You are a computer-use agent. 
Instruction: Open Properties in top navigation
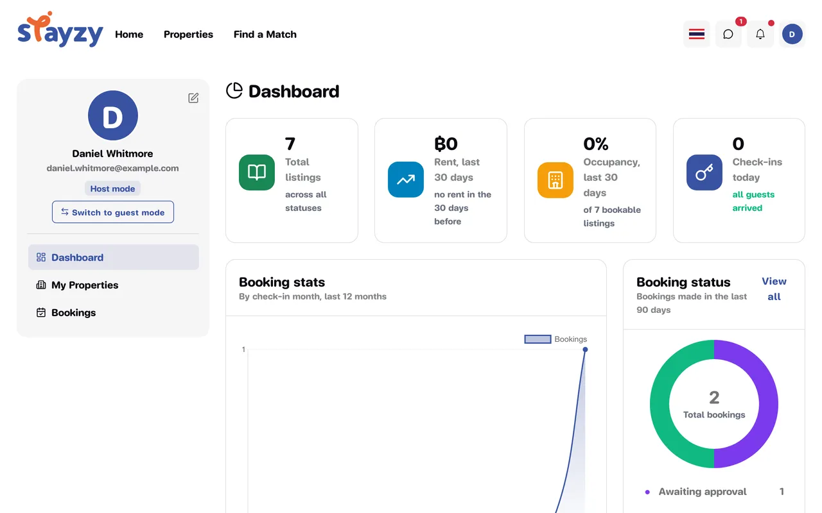[x=188, y=35]
